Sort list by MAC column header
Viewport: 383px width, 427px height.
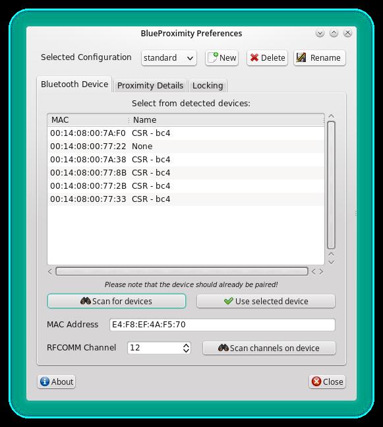88,120
